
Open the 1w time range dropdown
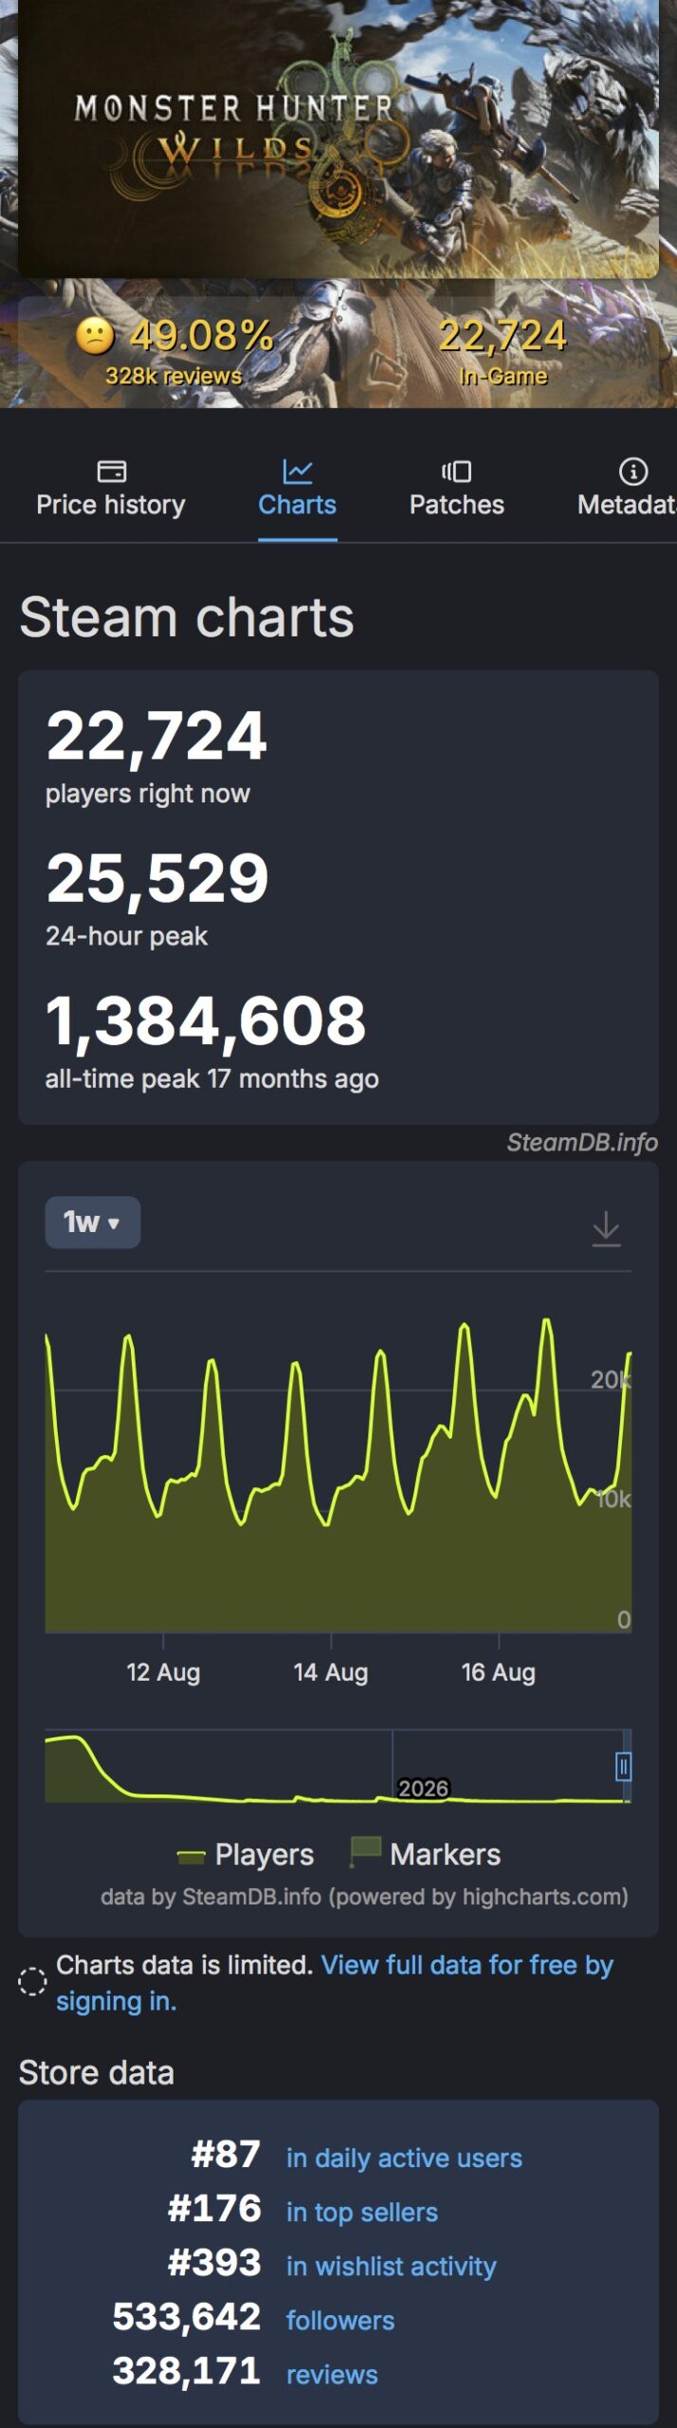coord(93,1222)
